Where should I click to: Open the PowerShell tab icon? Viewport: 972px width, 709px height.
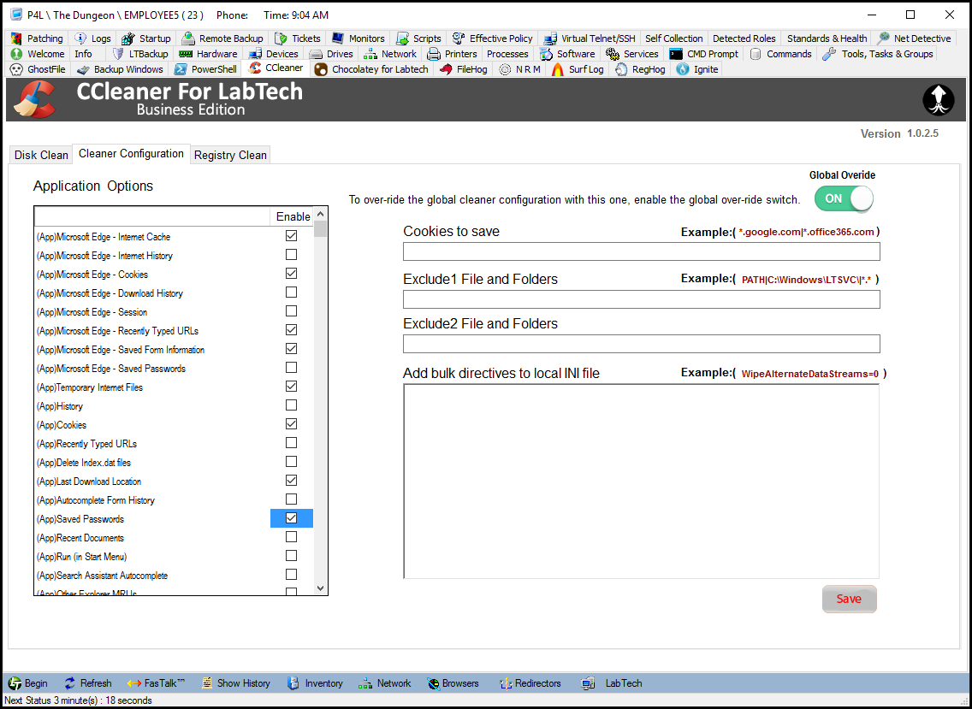point(181,69)
